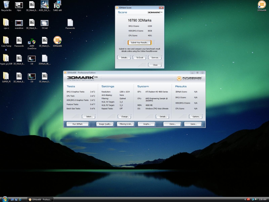The height and width of the screenshot is (202, 269).
Task: Click the Close button in Score window
Action: tap(155, 65)
